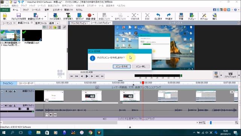Open オプション options tools icon
Image resolution: width=241 pixels, height=136 pixels.
(204, 16)
